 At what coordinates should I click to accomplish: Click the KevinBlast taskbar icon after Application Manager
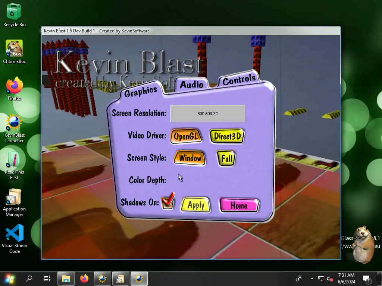coord(139,279)
